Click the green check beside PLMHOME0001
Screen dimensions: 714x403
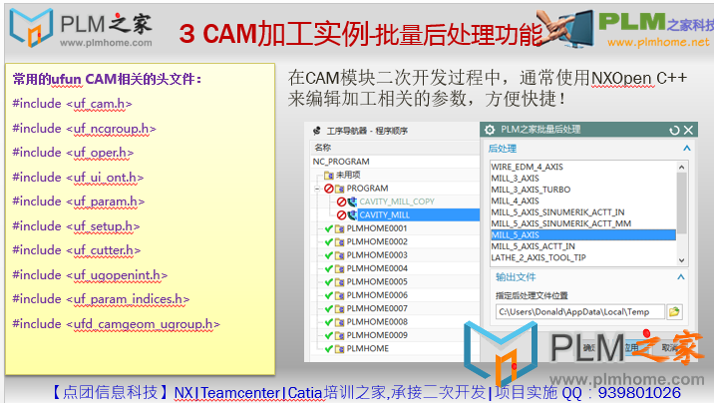click(x=329, y=228)
